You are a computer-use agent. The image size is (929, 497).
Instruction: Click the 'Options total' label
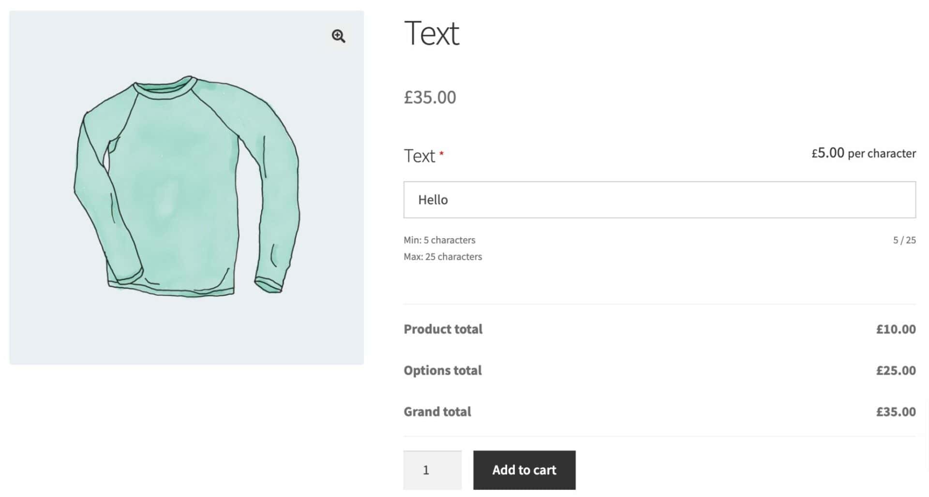coord(442,370)
